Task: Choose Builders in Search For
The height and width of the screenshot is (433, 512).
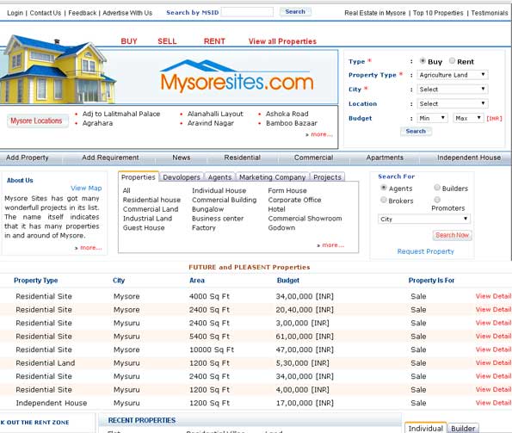Action: click(437, 188)
